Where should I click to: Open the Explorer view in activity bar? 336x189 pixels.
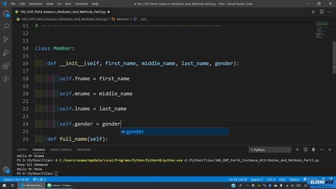[6, 14]
